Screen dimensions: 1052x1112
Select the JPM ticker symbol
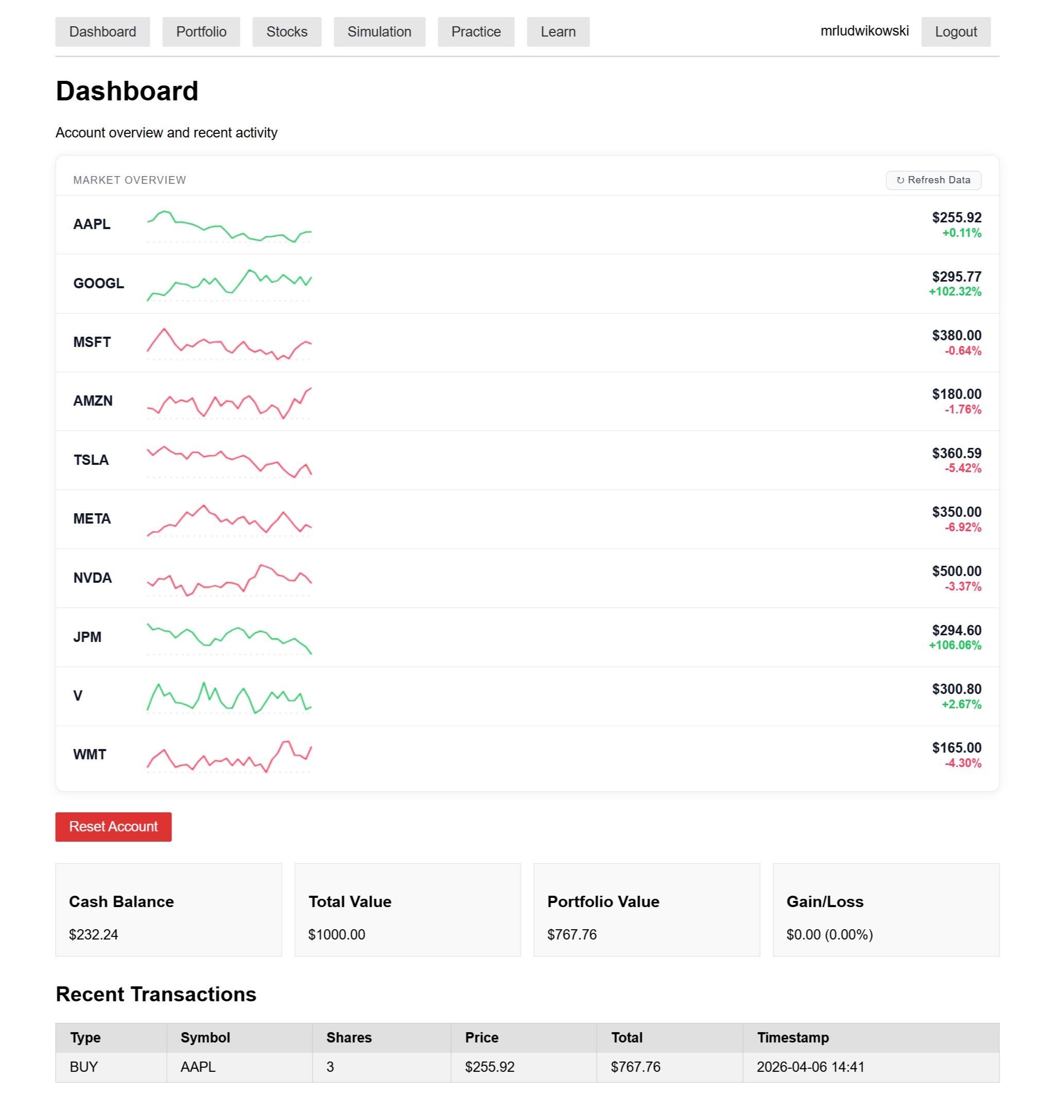pos(88,637)
